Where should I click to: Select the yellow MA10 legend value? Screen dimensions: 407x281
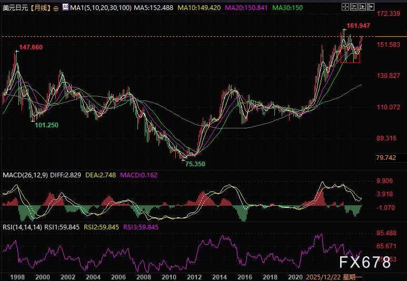[200, 8]
